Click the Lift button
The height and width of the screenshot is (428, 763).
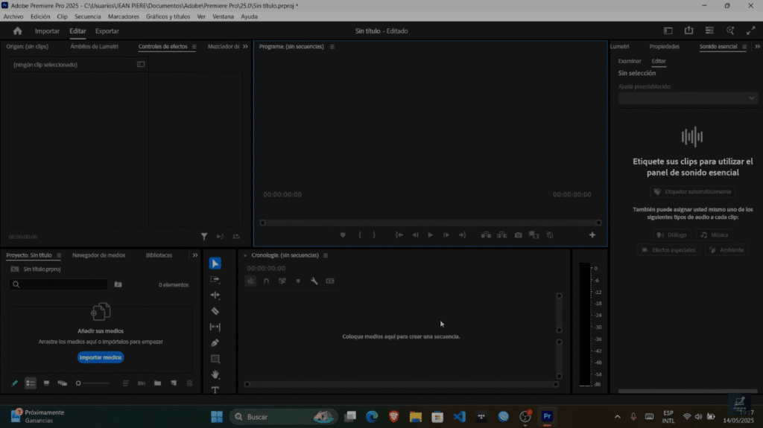486,235
